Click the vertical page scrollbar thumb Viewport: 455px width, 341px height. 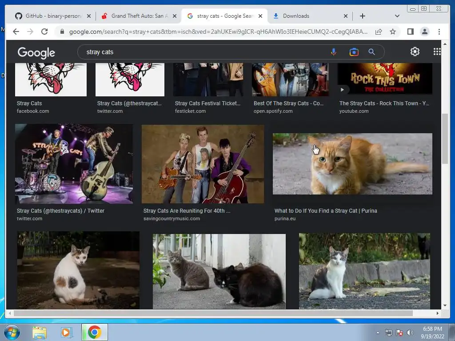(445, 139)
